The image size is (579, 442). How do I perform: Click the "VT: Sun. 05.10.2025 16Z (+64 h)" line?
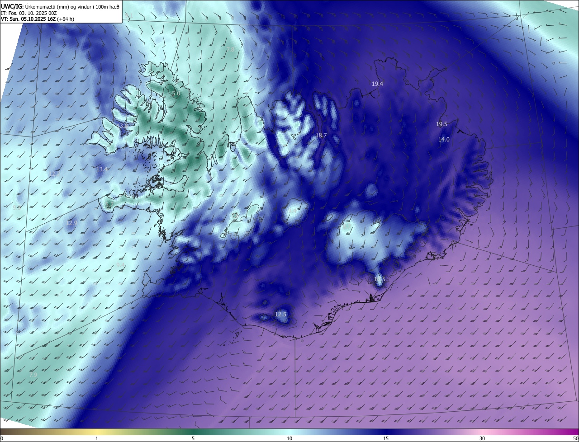[x=38, y=19]
